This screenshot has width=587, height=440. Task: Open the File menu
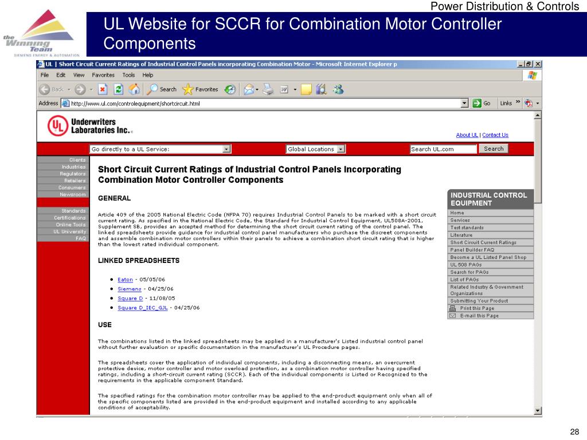(45, 75)
